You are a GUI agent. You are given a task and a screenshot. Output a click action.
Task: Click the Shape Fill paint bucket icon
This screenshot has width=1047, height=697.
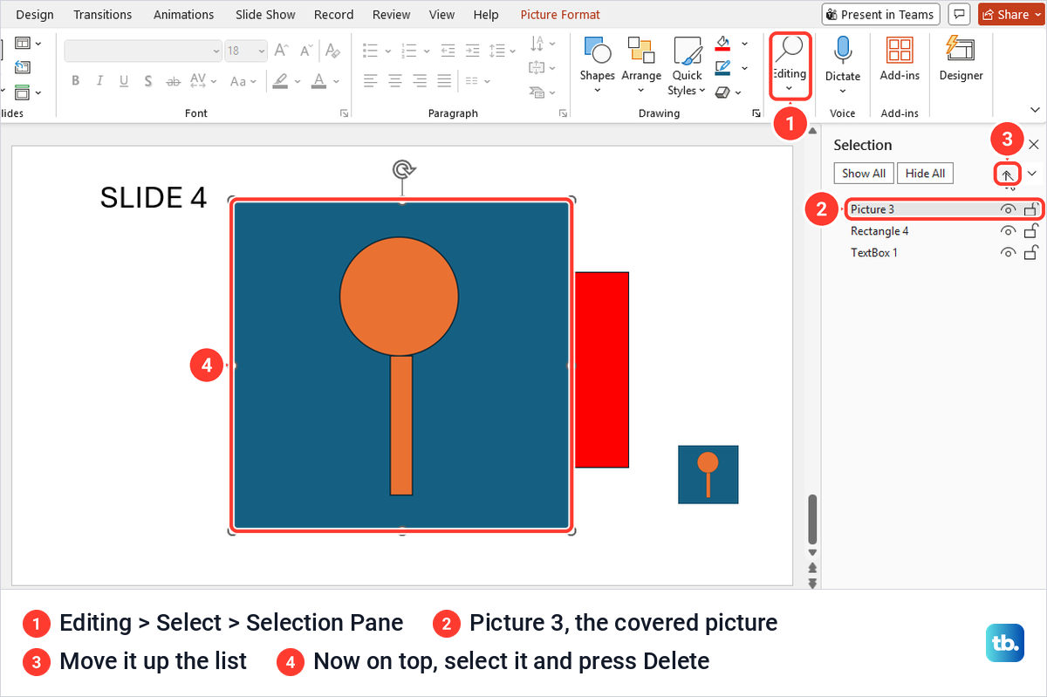722,43
